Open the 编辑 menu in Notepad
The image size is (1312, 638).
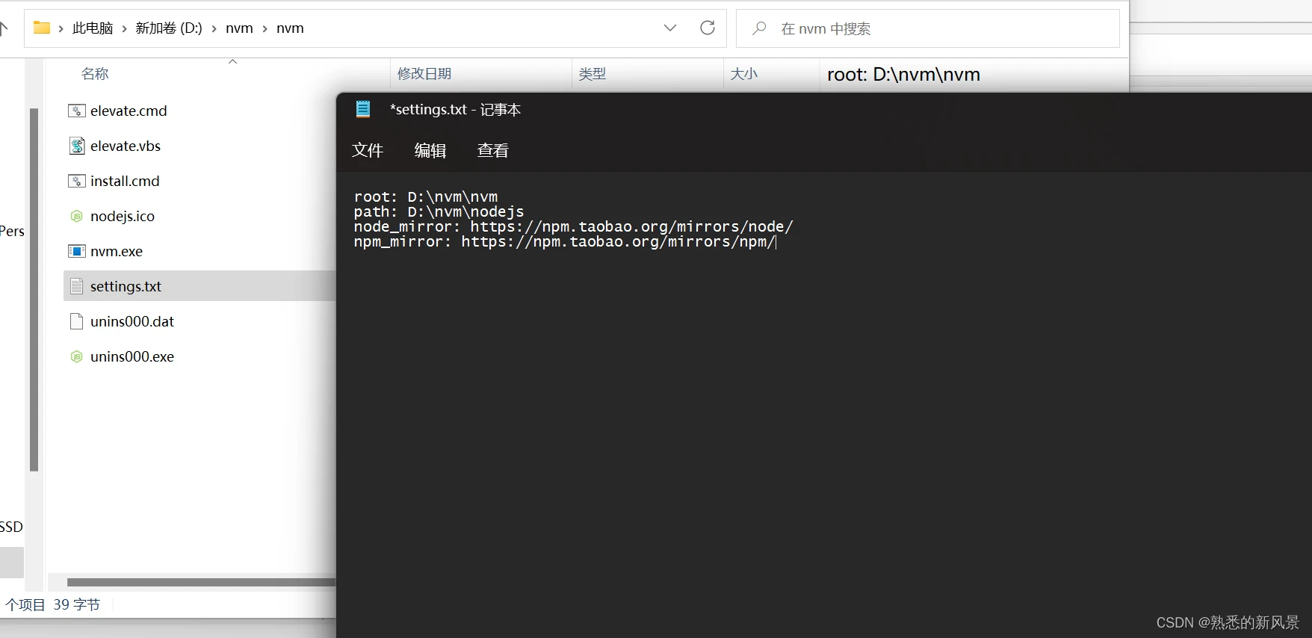tap(430, 151)
